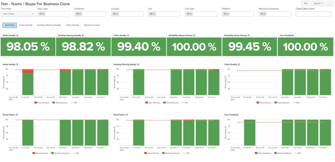The width and height of the screenshot is (335, 162).
Task: Click Wed Feb 3 bar in Setup Failure chart
Action: click(90, 133)
